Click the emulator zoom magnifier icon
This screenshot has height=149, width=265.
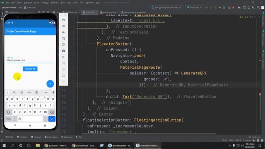click(63, 57)
